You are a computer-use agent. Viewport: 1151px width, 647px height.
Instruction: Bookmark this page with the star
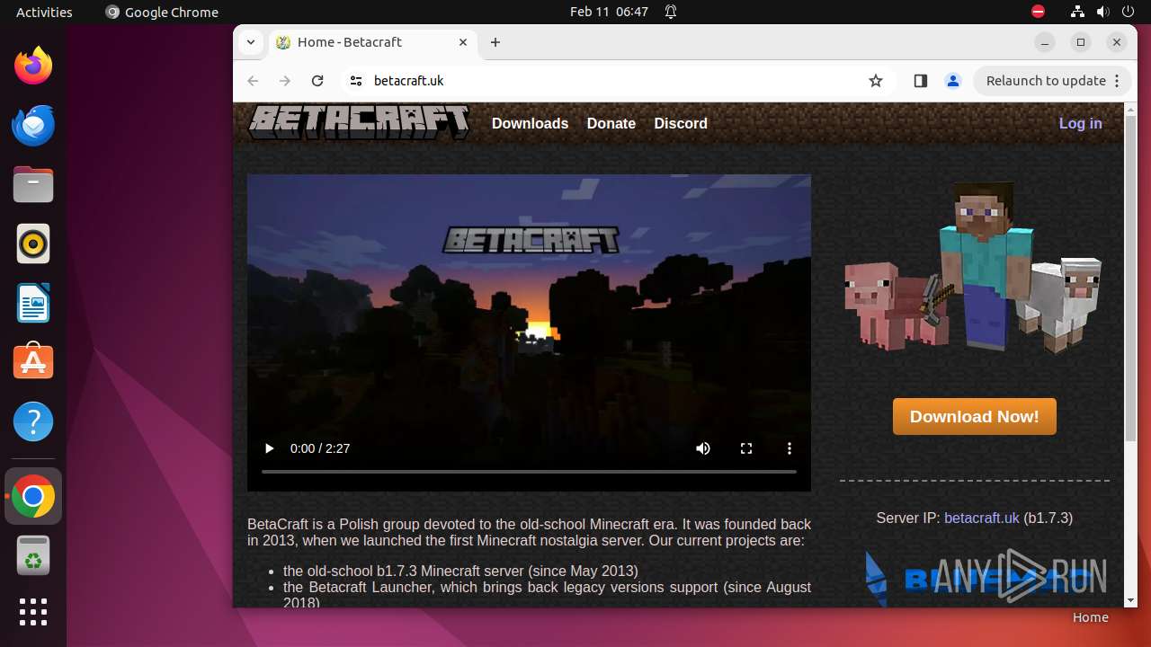pos(876,81)
